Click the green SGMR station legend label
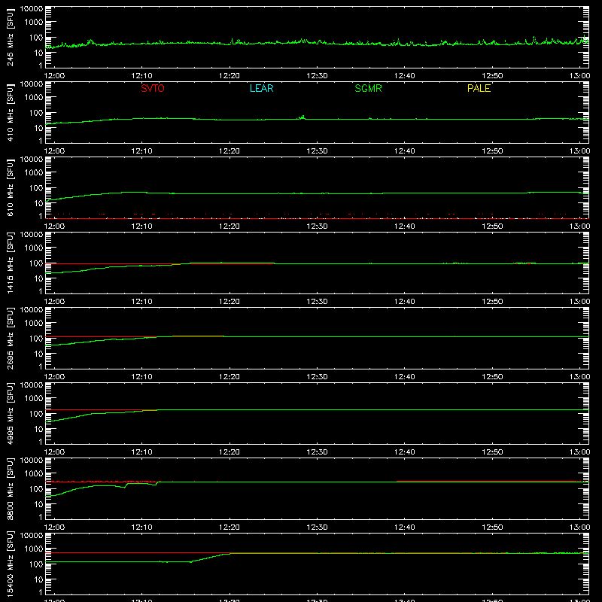The width and height of the screenshot is (602, 602). (368, 88)
